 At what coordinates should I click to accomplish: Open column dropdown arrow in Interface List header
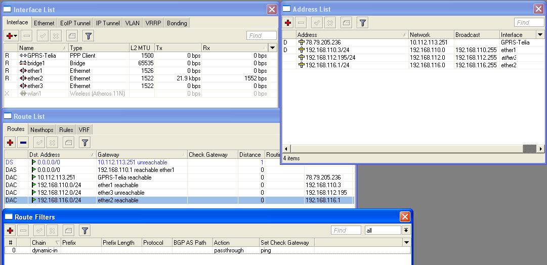coord(273,48)
